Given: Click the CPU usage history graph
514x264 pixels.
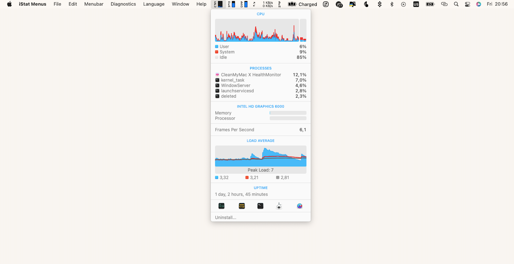Looking at the screenshot, I should 257,30.
